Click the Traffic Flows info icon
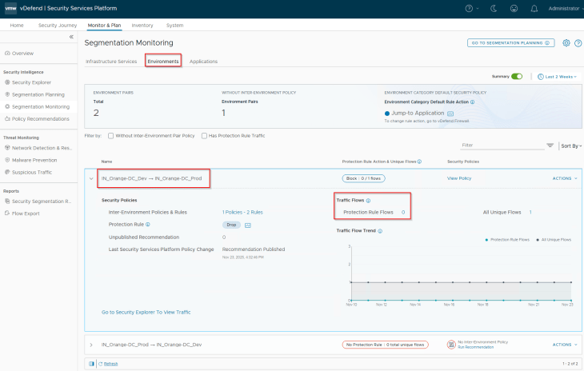Screen dimensions: 584x371 tap(368, 201)
